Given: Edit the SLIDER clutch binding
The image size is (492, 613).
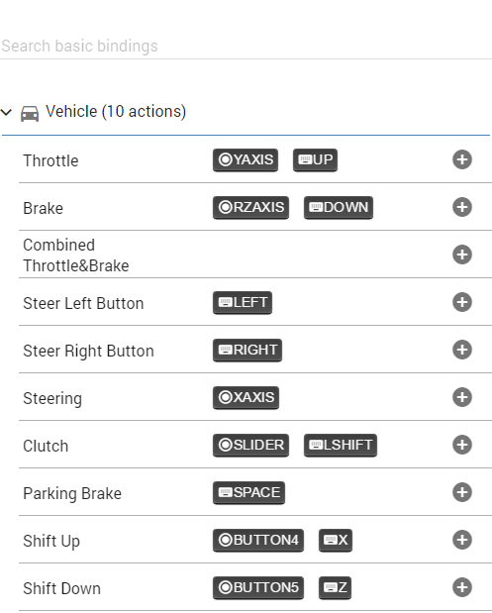Looking at the screenshot, I should (x=250, y=445).
